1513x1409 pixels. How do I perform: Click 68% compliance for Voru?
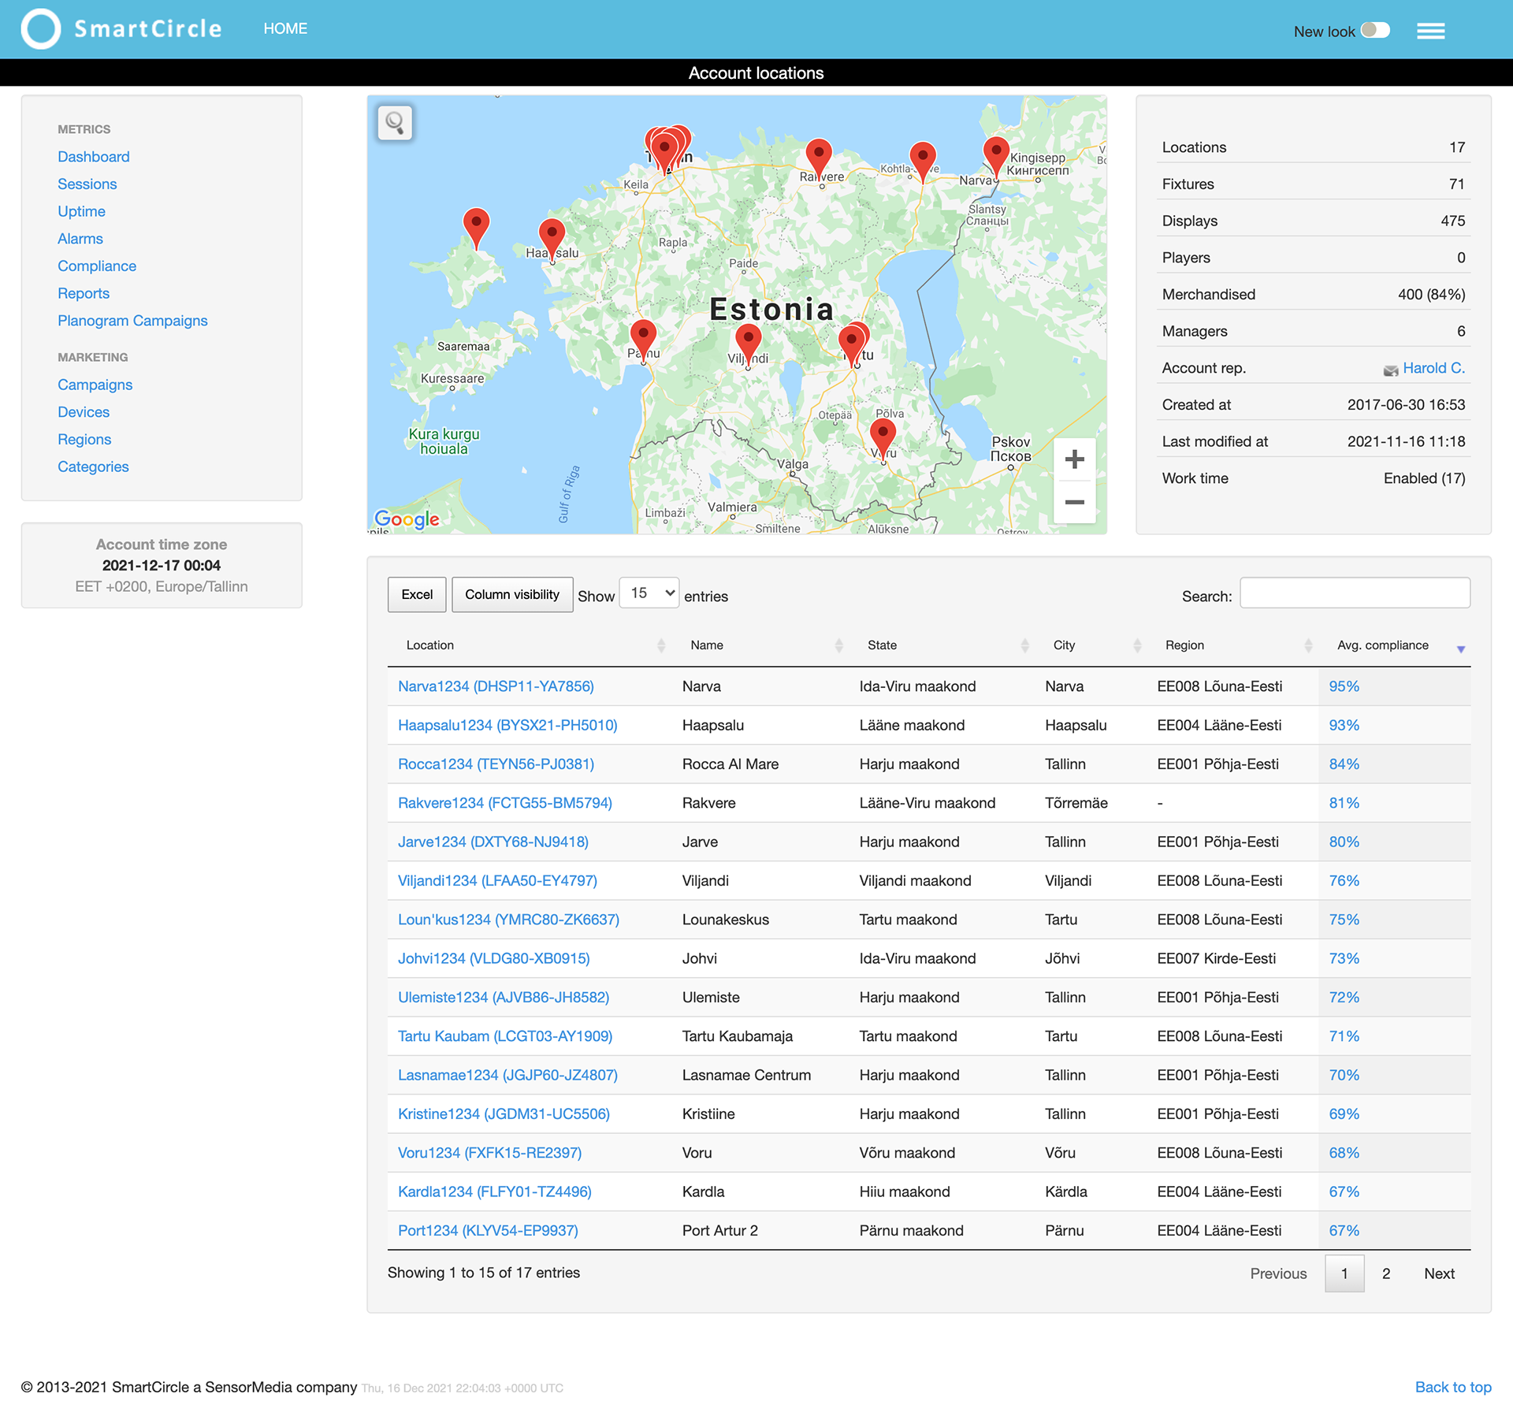[1344, 1153]
